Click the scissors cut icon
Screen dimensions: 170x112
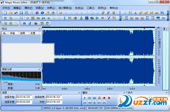[5, 18]
